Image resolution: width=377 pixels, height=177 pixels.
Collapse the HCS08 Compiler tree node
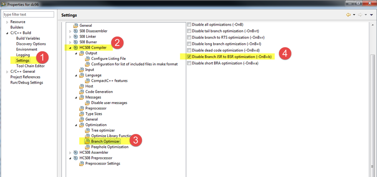click(70, 48)
